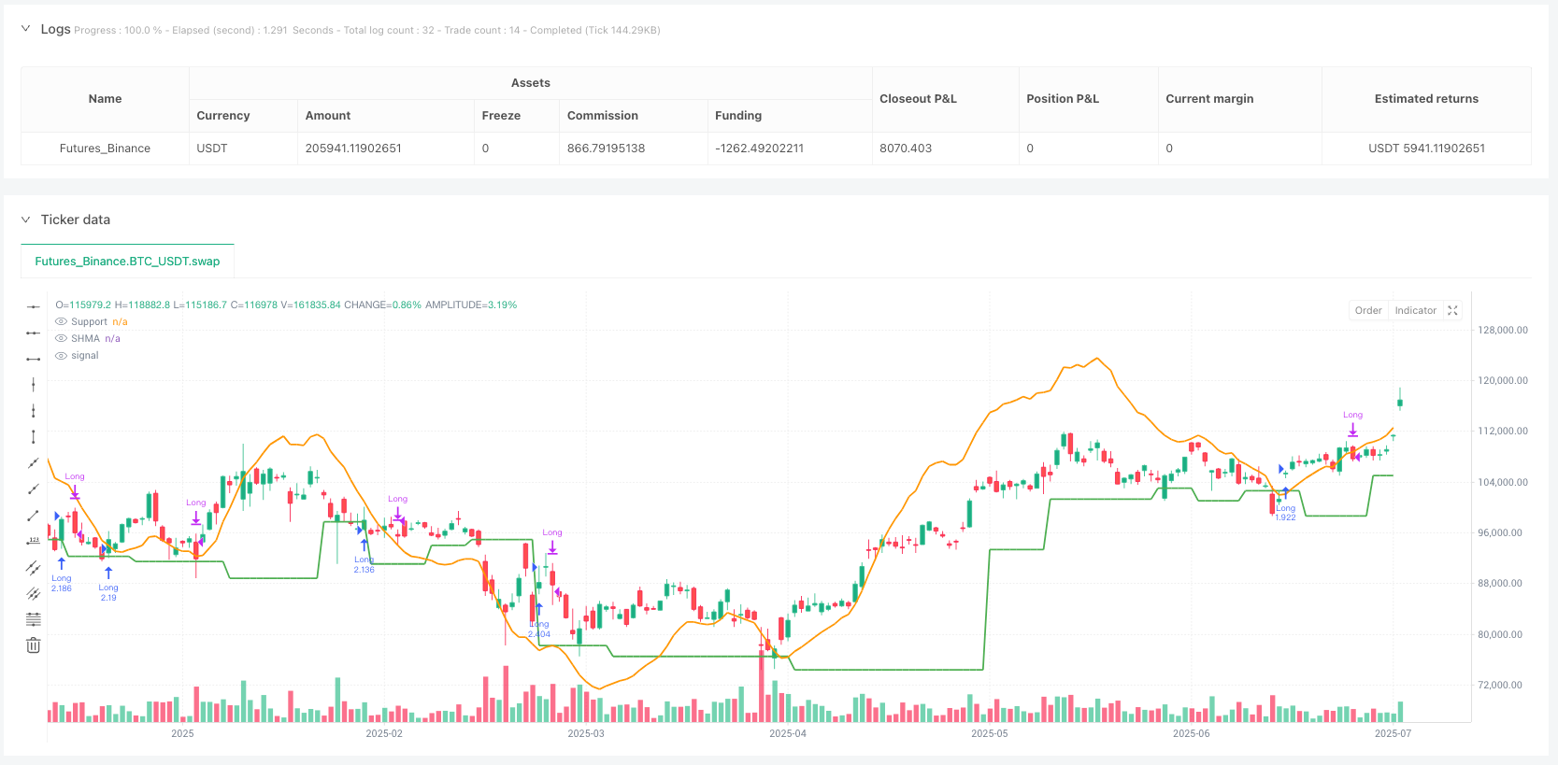This screenshot has height=765, width=1558.
Task: Select the price channel drawing tool
Action: click(34, 567)
